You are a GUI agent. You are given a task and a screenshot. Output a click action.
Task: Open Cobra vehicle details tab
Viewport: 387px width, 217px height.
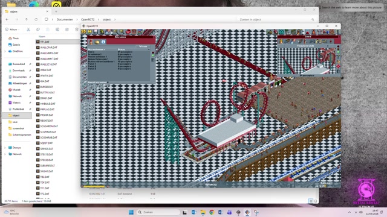287,42
